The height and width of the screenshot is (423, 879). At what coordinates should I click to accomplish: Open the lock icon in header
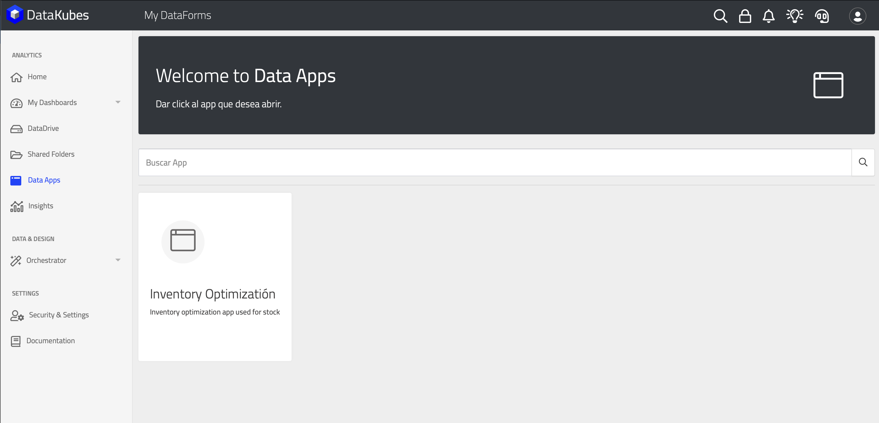point(745,16)
